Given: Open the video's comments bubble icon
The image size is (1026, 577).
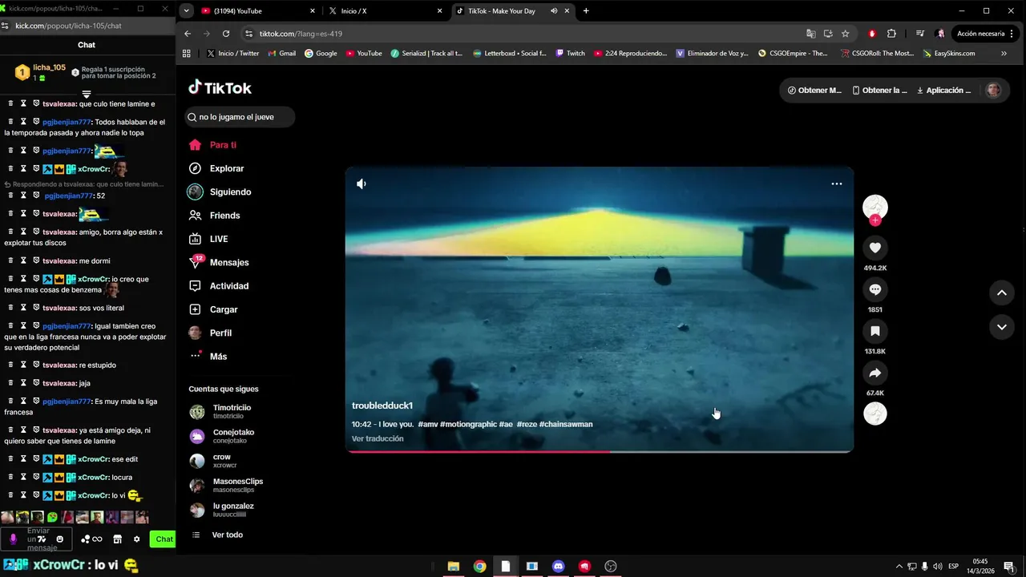Looking at the screenshot, I should [875, 290].
